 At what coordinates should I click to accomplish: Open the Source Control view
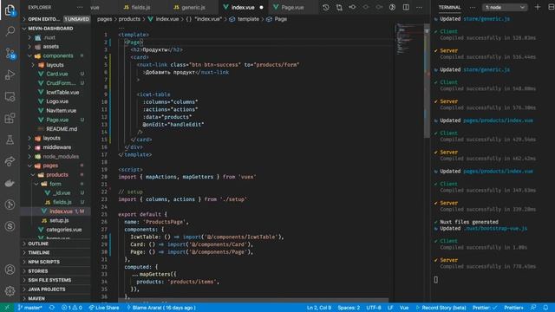point(10,54)
